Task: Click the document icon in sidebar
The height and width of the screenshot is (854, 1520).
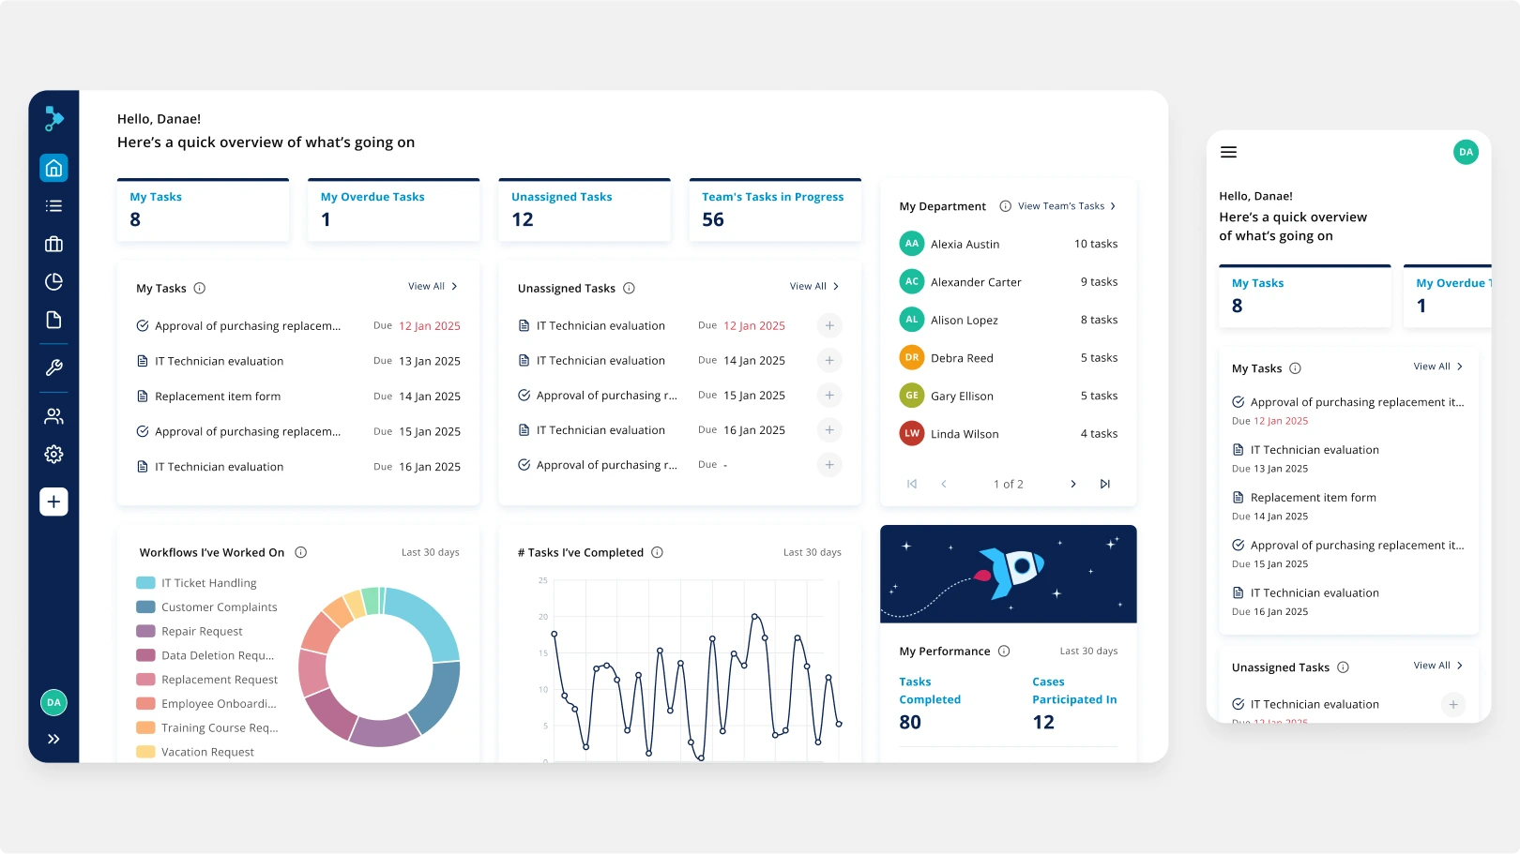Action: click(x=53, y=321)
